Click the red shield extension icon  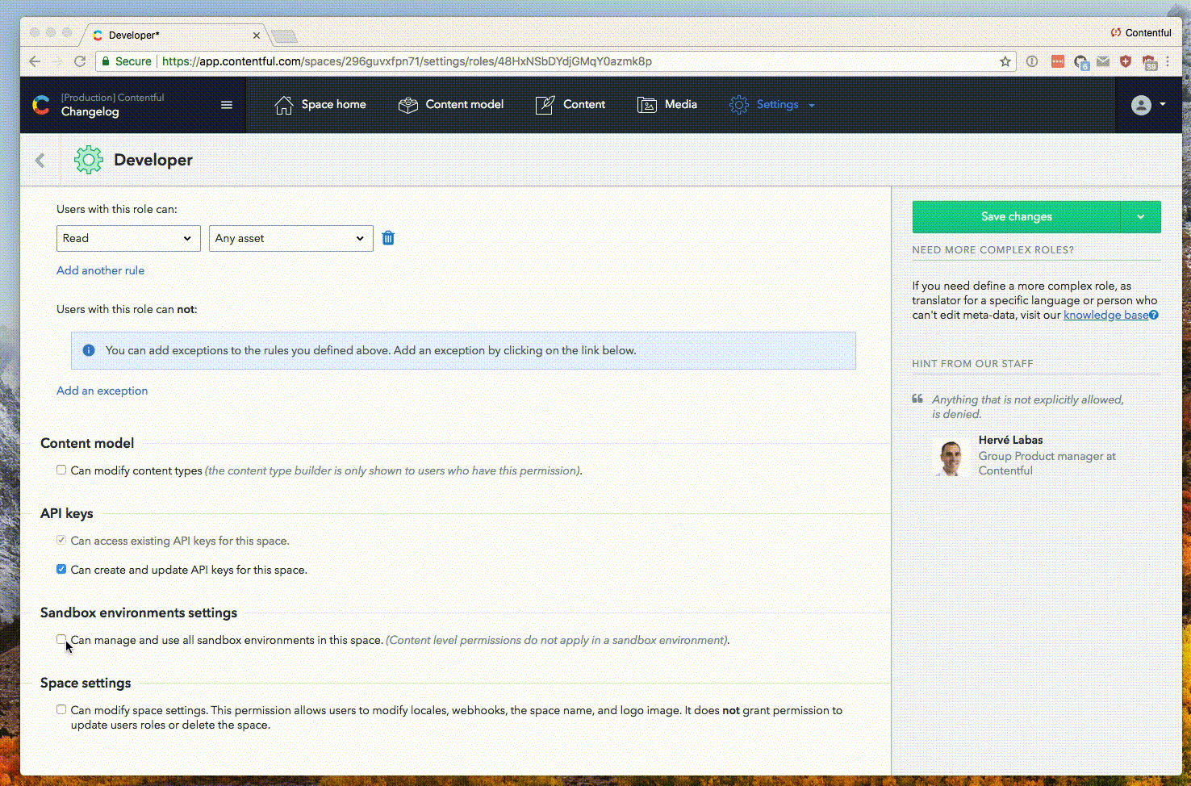tap(1126, 61)
